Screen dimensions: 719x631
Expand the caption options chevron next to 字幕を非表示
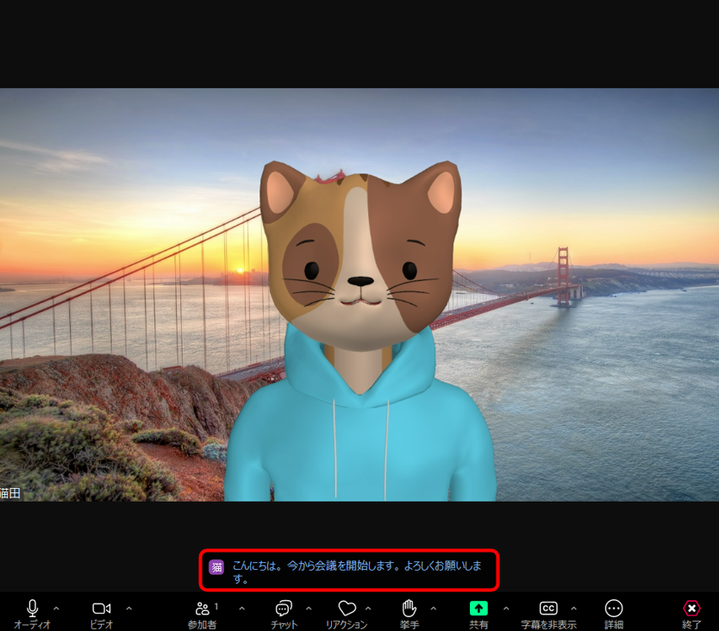click(573, 609)
